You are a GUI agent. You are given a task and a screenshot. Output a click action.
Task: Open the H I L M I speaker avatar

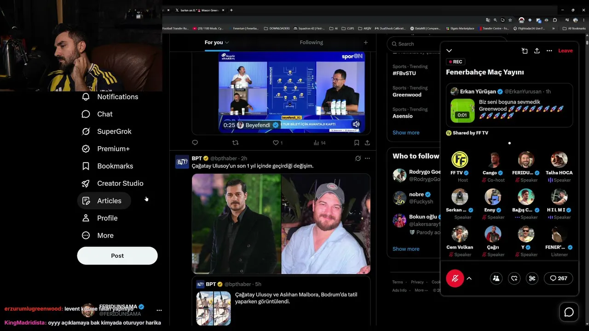pyautogui.click(x=559, y=197)
